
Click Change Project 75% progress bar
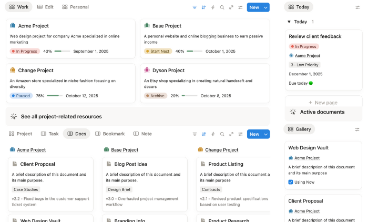pos(55,96)
